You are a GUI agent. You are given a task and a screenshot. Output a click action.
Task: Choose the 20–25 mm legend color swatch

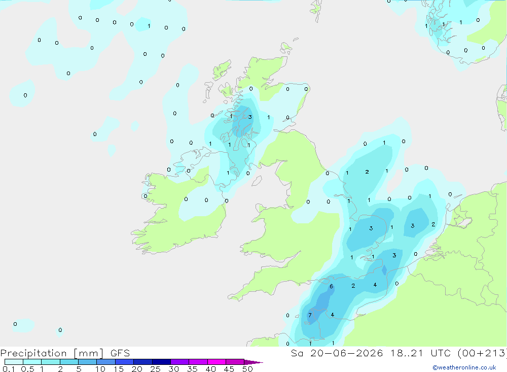[x=142, y=362]
